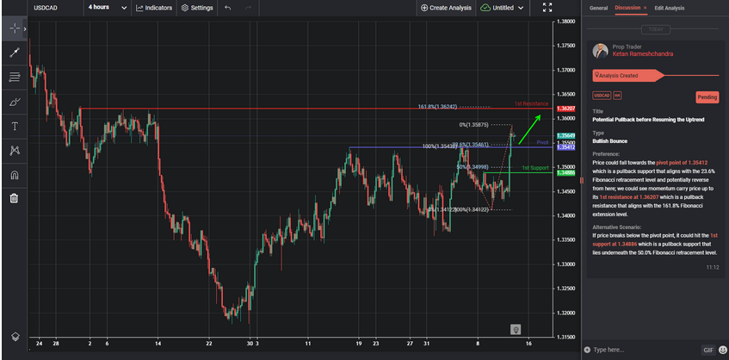
Task: Select the green 1st Support line
Action: pos(518,173)
